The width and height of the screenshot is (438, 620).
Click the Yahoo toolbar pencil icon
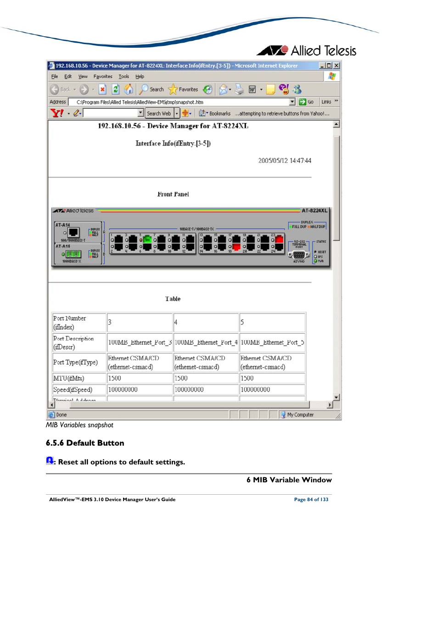[77, 113]
